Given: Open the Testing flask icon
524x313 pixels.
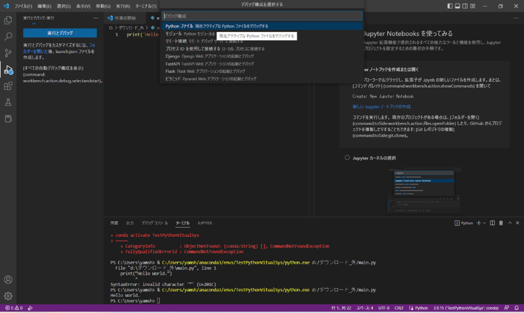Looking at the screenshot, I should (8, 103).
